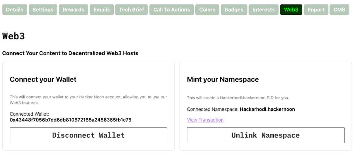360x155 pixels.
Task: Select the Interests tab
Action: [263, 10]
